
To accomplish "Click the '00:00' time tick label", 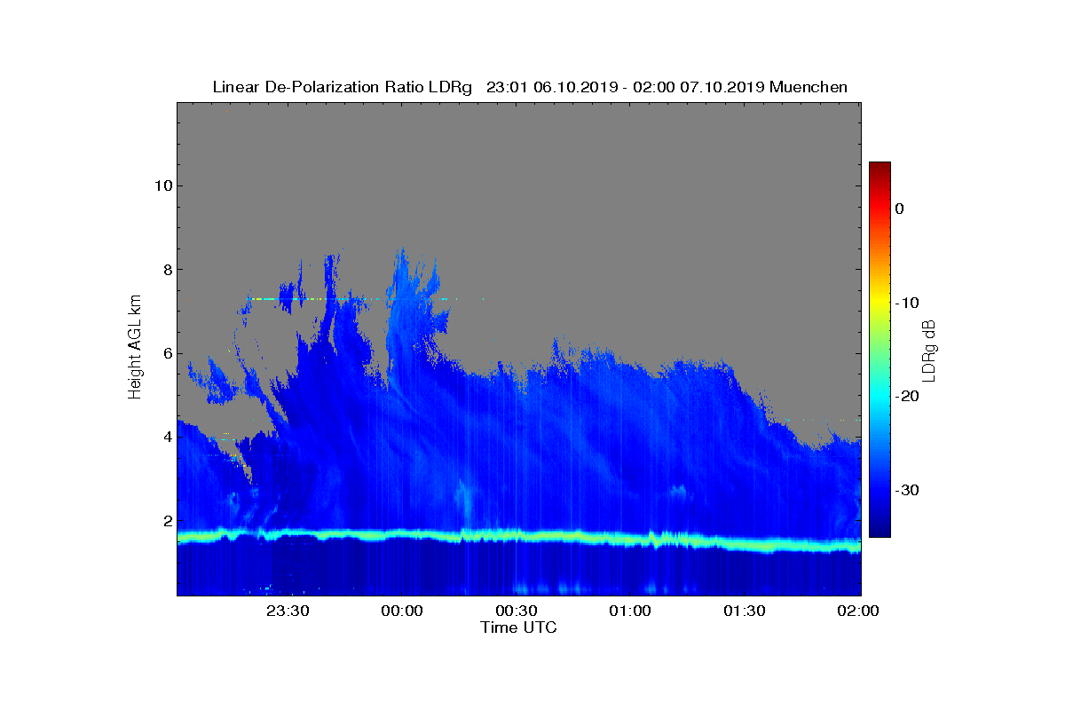I will 402,611.
